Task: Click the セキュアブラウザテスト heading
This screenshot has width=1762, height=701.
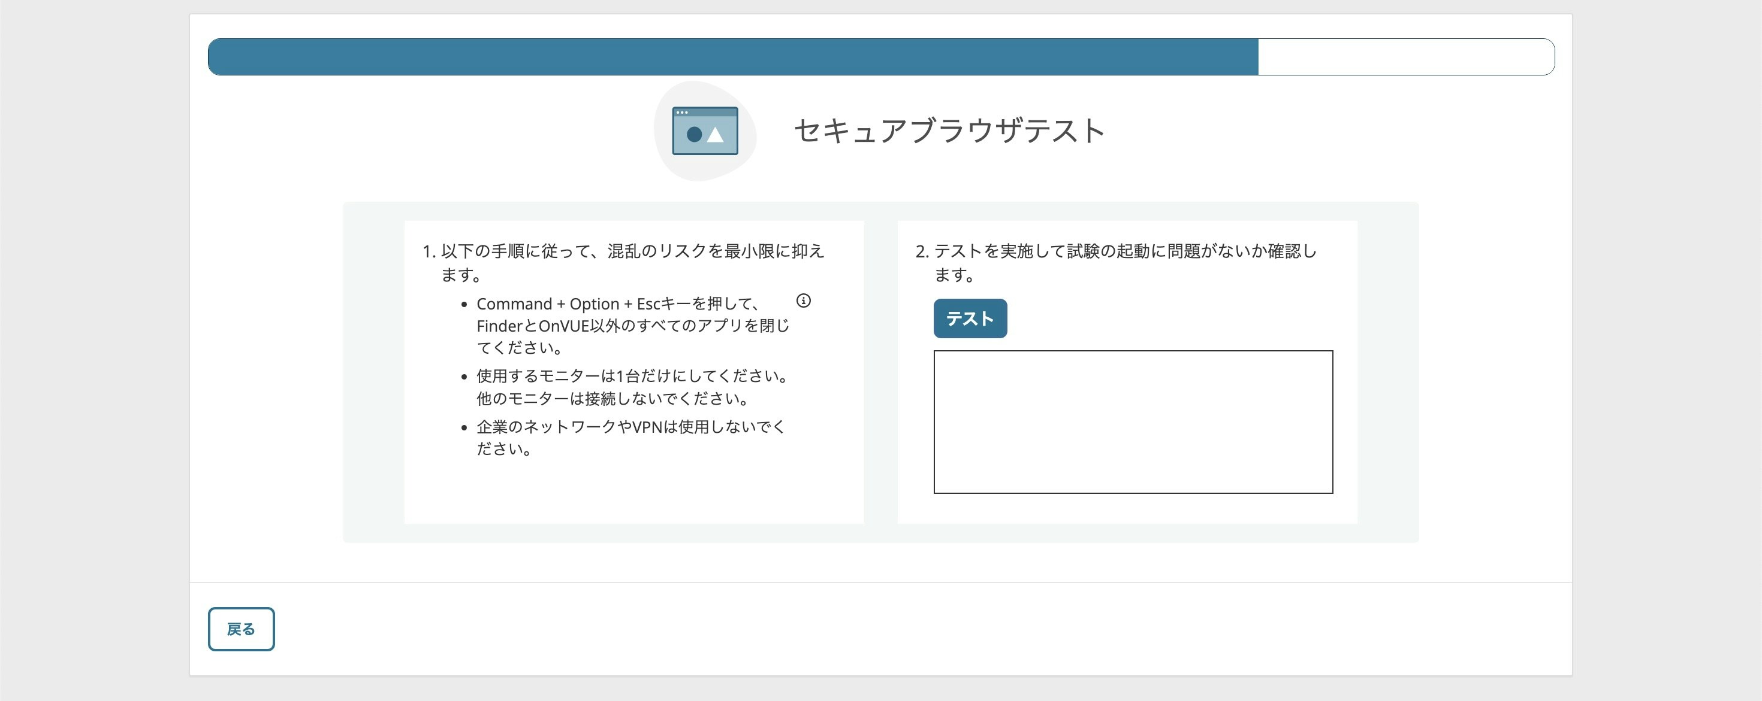Action: coord(949,131)
